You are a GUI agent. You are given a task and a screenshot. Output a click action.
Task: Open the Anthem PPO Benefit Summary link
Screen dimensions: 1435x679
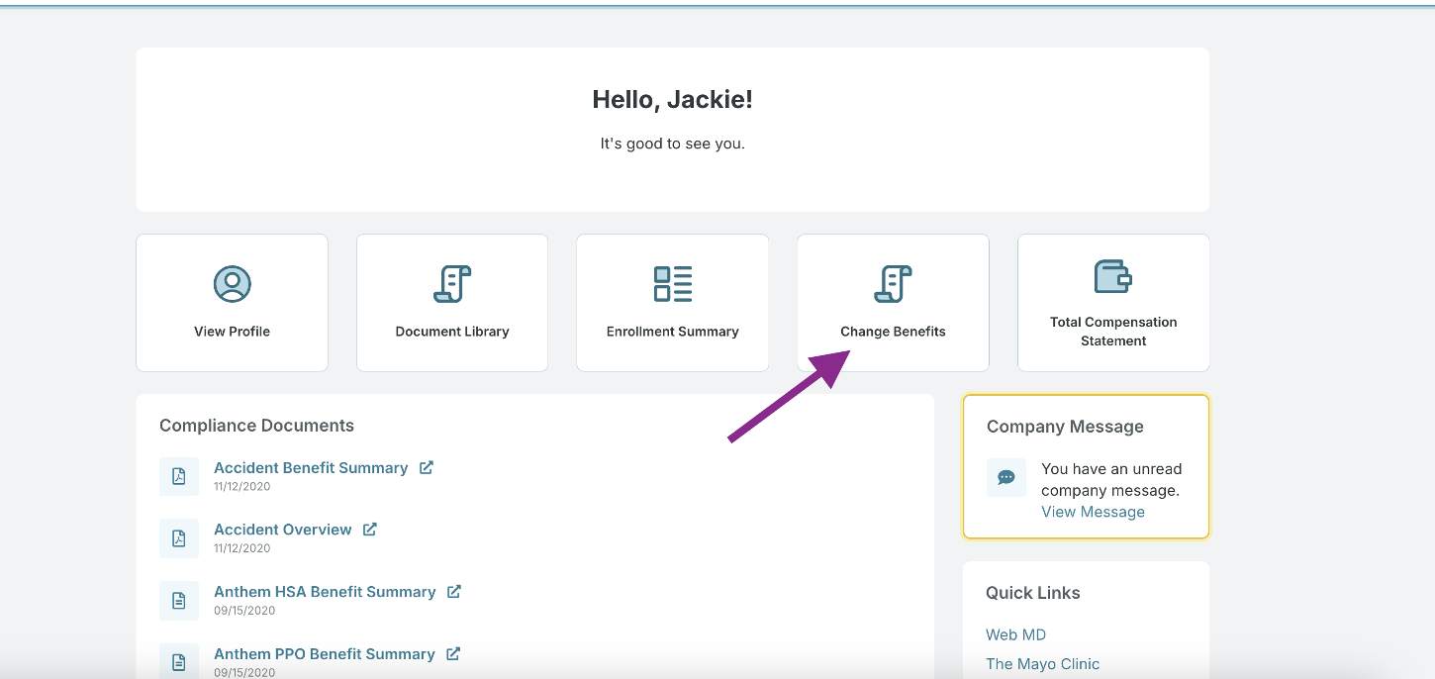coord(325,654)
